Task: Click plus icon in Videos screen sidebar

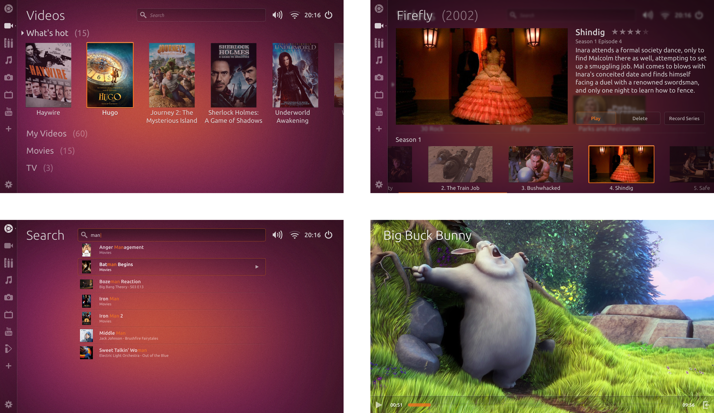Action: pyautogui.click(x=9, y=129)
